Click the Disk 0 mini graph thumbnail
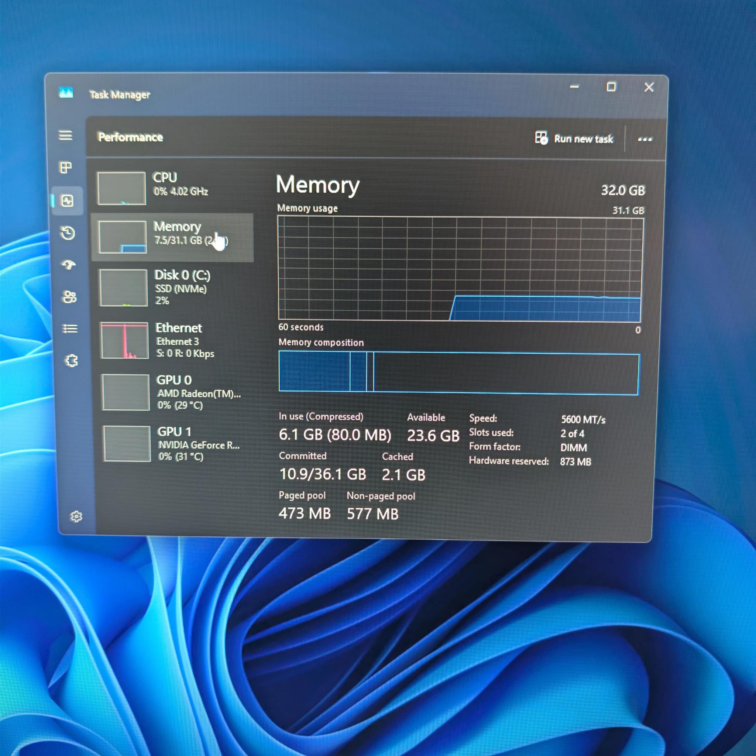Image resolution: width=756 pixels, height=756 pixels. (124, 288)
